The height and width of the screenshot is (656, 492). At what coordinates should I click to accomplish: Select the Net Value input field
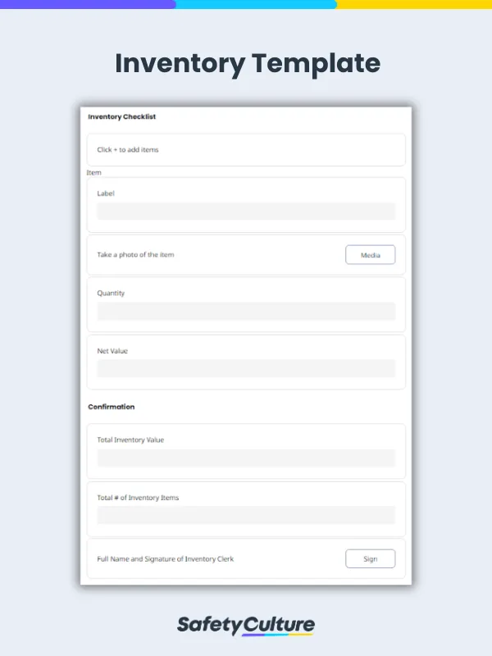click(246, 369)
